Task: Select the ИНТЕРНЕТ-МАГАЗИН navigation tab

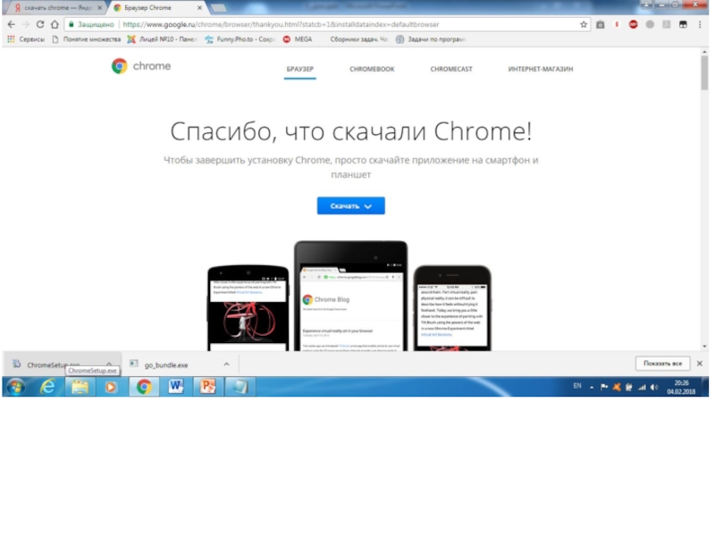Action: 541,70
